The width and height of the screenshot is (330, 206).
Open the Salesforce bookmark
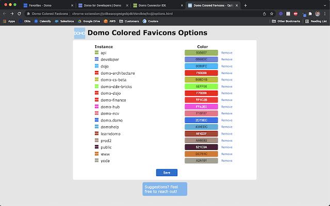(x=64, y=21)
